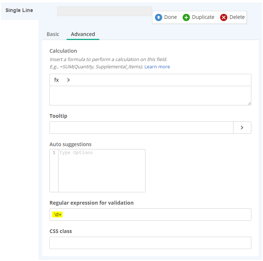This screenshot has height=261, width=263.
Task: Click the Delete text label
Action: tap(237, 17)
